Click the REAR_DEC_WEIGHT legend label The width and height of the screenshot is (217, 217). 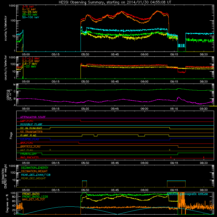[x=33, y=178]
